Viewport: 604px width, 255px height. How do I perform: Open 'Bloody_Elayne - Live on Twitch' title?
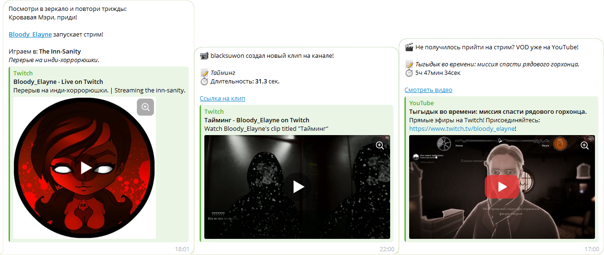click(x=58, y=82)
